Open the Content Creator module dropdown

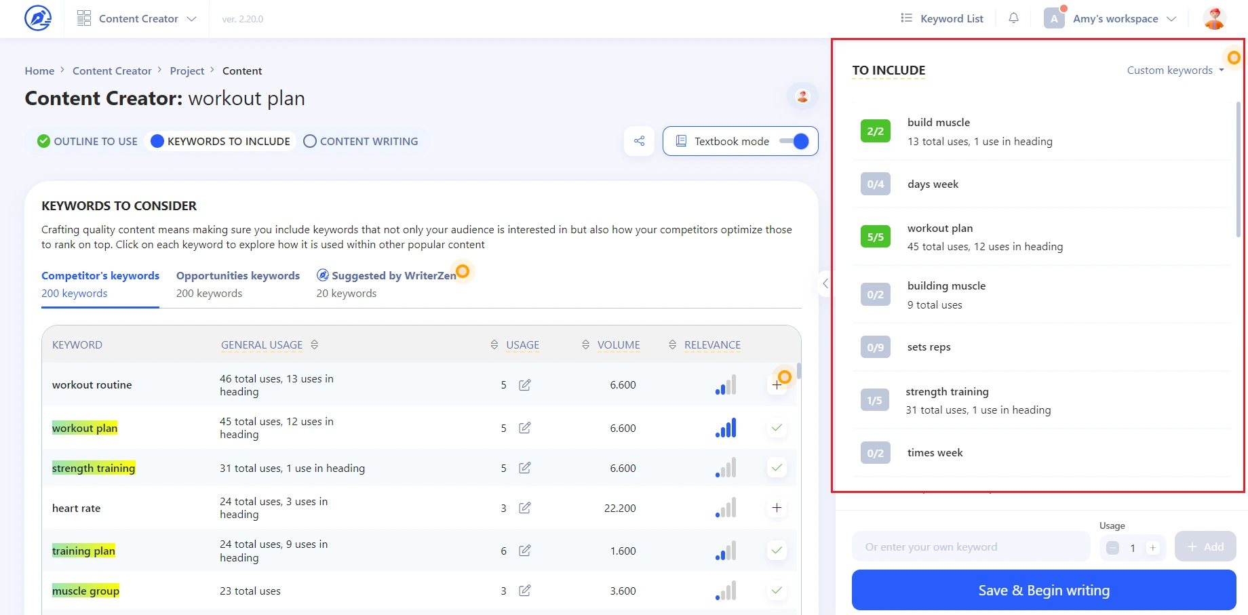[137, 19]
